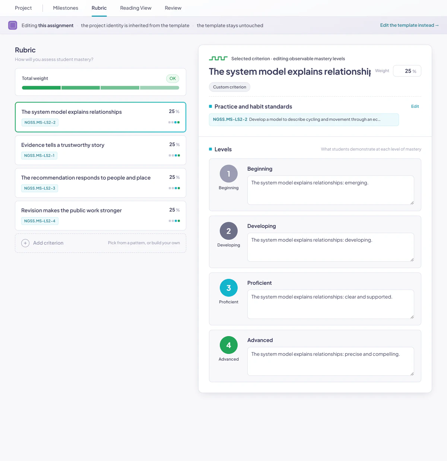Click the NGSS.MS-LS2-1 standard tag
447x461 pixels.
click(x=39, y=156)
